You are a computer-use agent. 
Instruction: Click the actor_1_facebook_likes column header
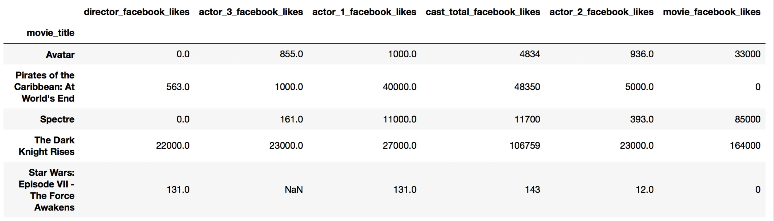pos(364,12)
